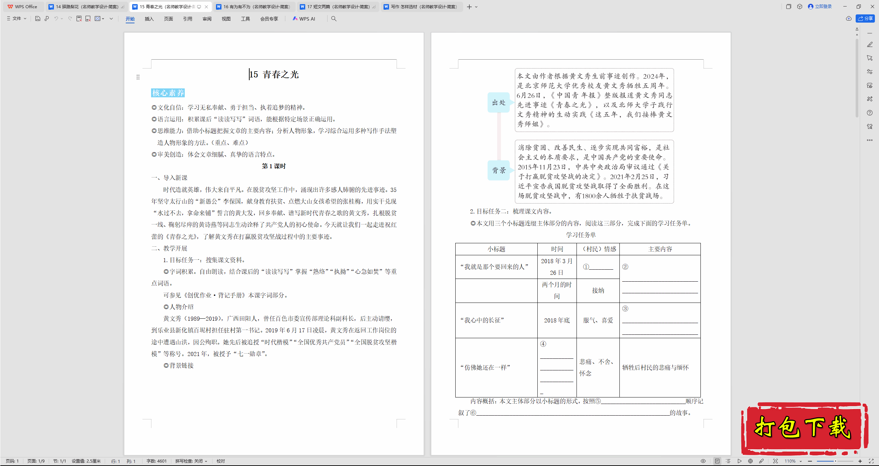Select the 引用 ribbon tab
Screen dimensions: 879x466
tap(187, 19)
